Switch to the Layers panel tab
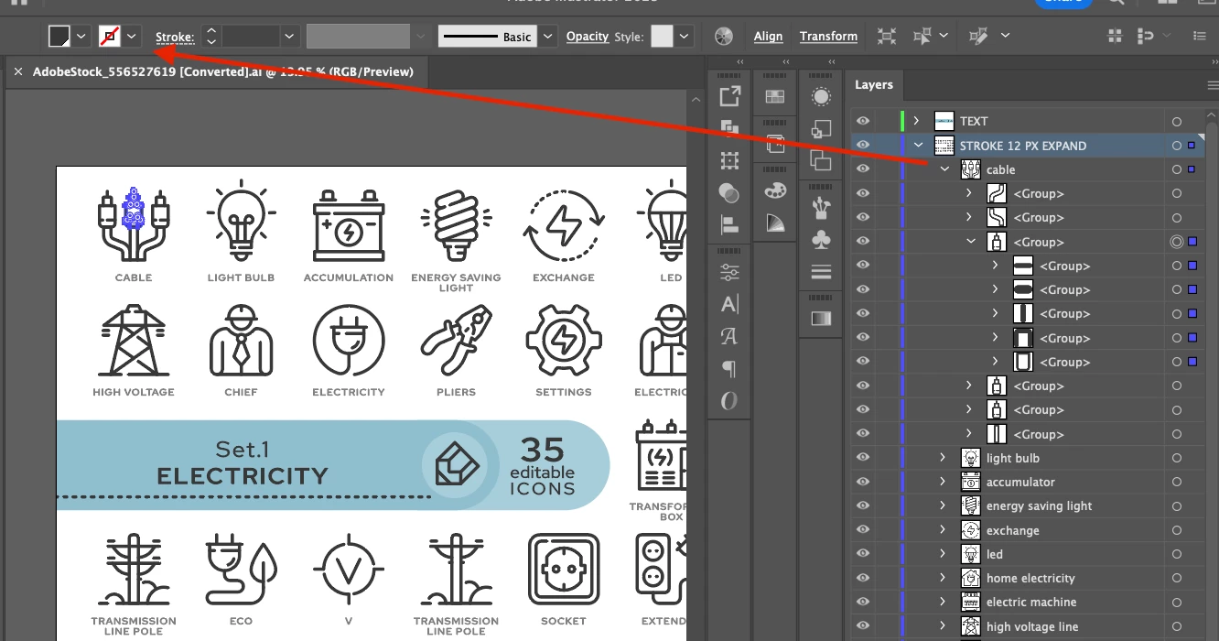 (874, 84)
